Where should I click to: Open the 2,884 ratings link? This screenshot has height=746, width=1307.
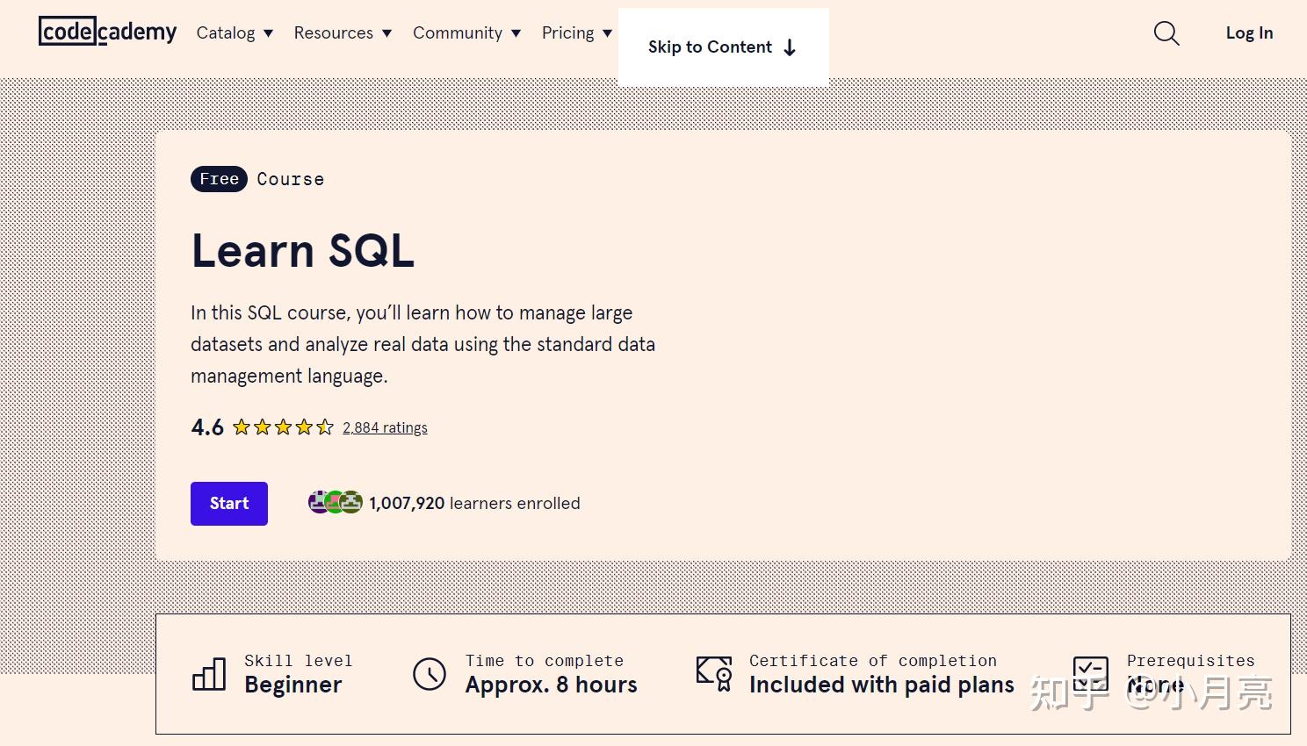pos(385,427)
